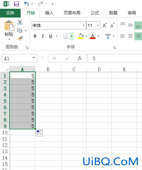Open the fill color picker arrow
142x170 pixels.
pos(86,36)
